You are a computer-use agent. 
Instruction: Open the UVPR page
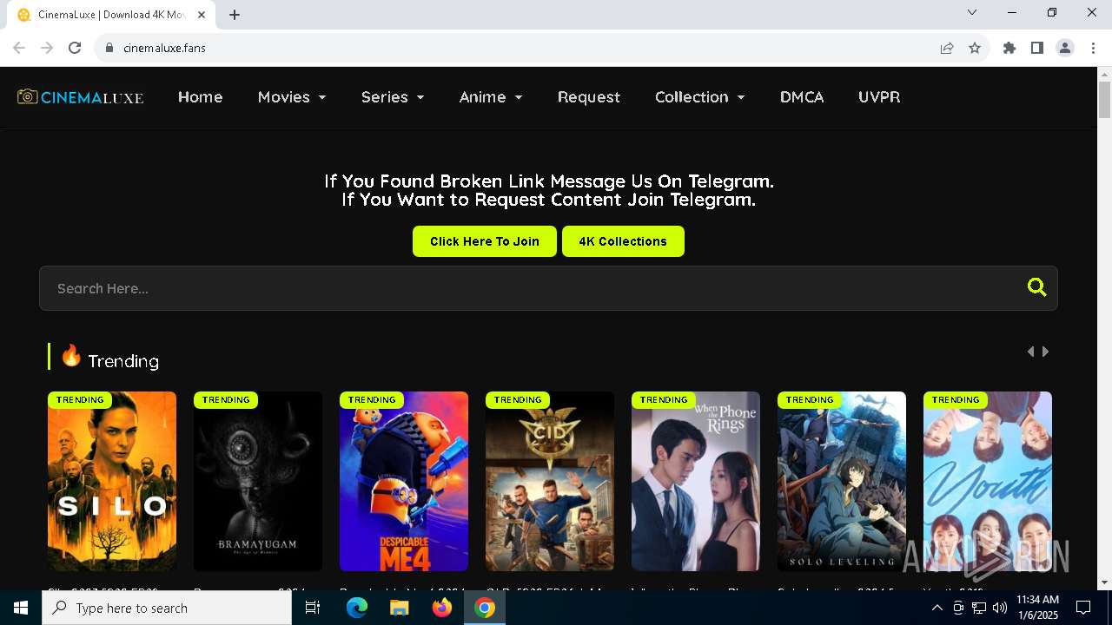pos(879,97)
